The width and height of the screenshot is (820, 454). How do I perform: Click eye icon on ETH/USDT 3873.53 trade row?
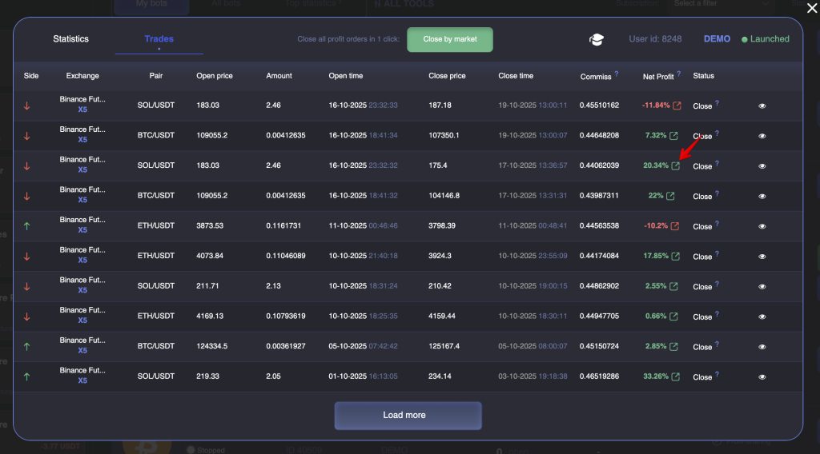tap(762, 226)
